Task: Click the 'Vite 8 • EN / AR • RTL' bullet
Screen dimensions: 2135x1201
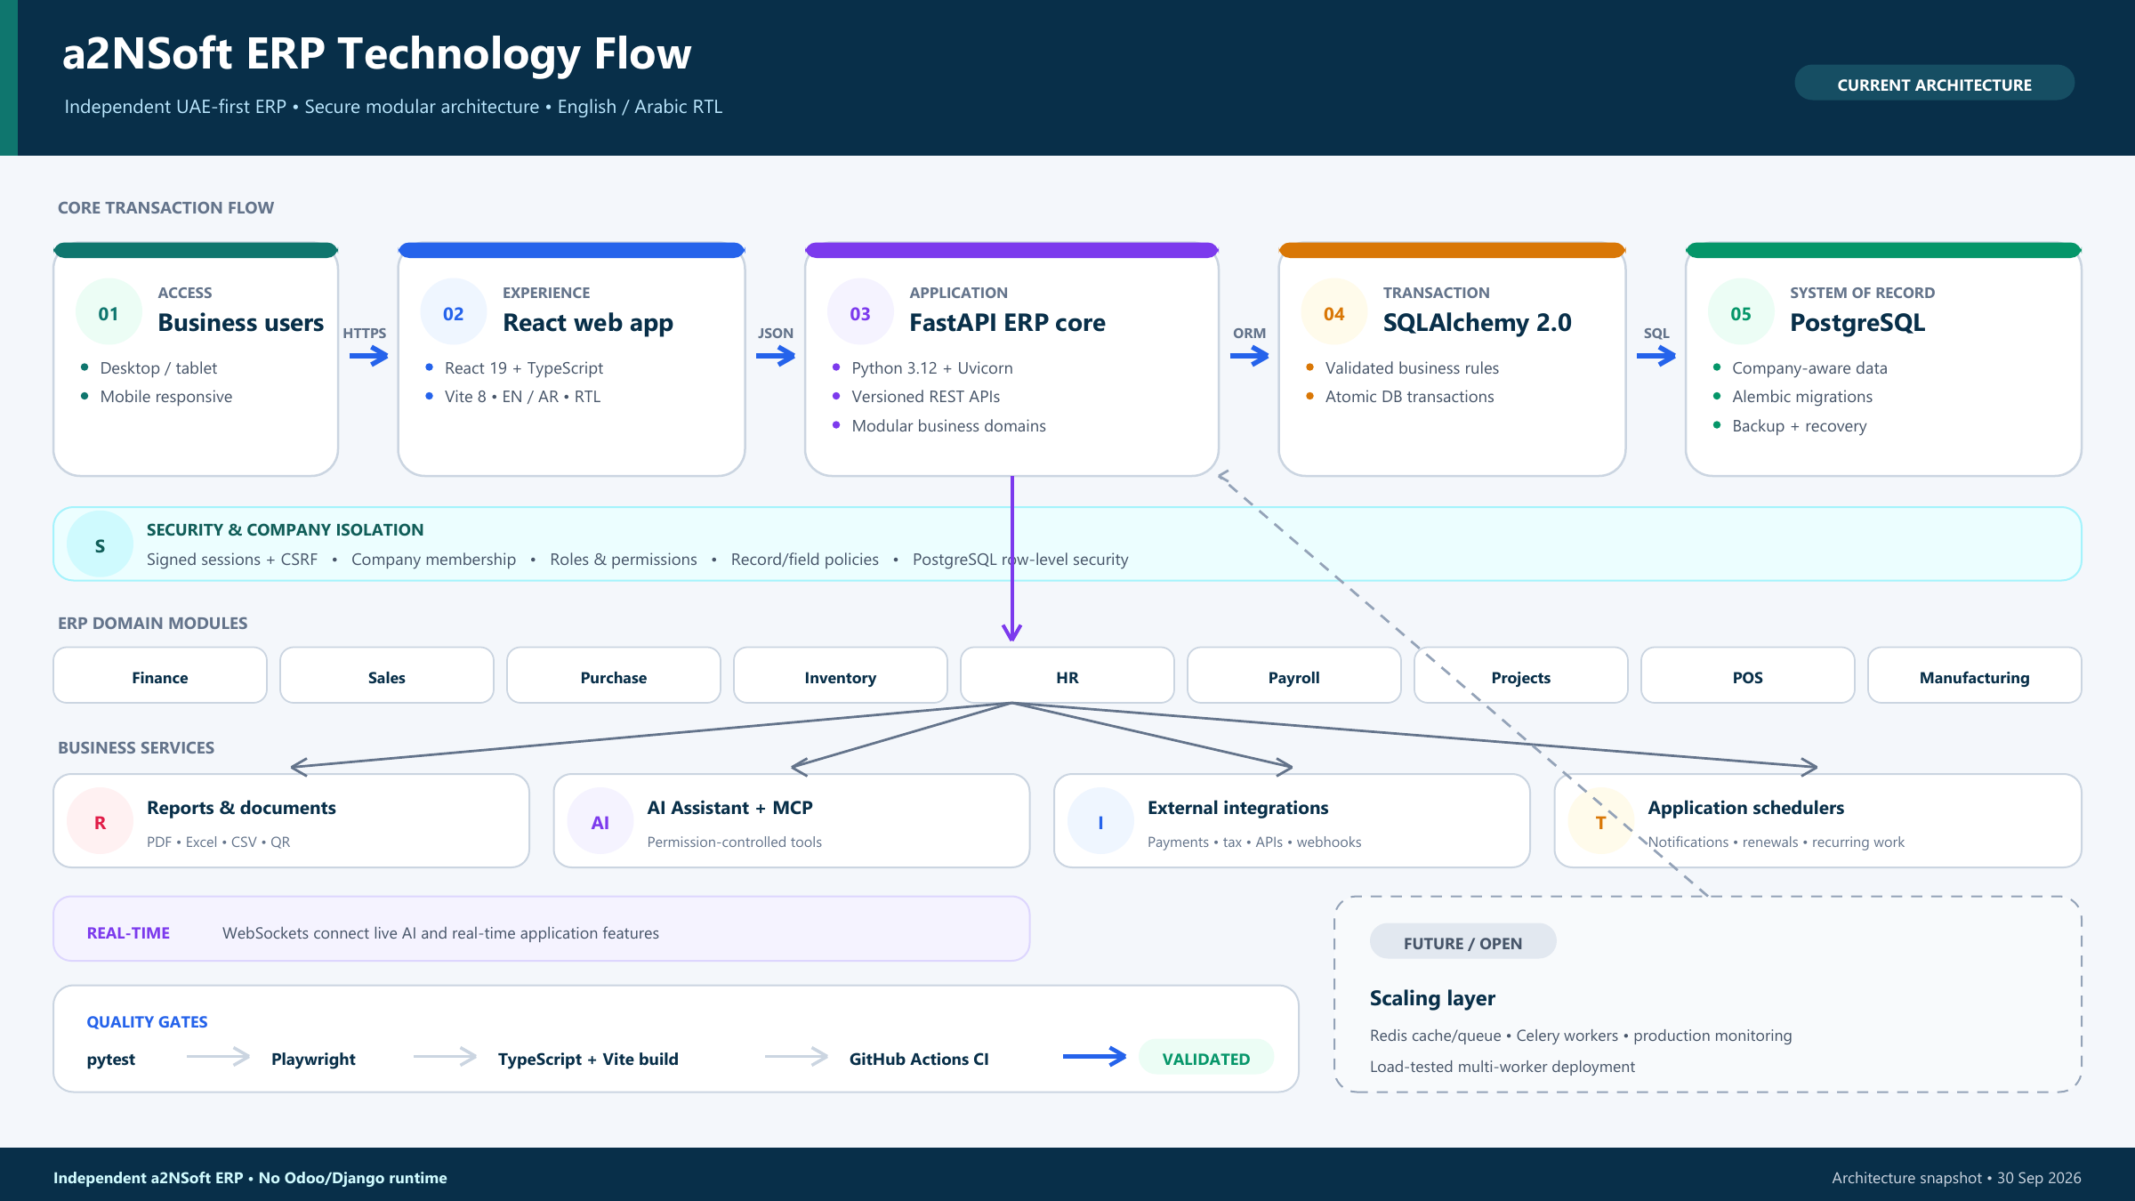Action: (x=522, y=396)
